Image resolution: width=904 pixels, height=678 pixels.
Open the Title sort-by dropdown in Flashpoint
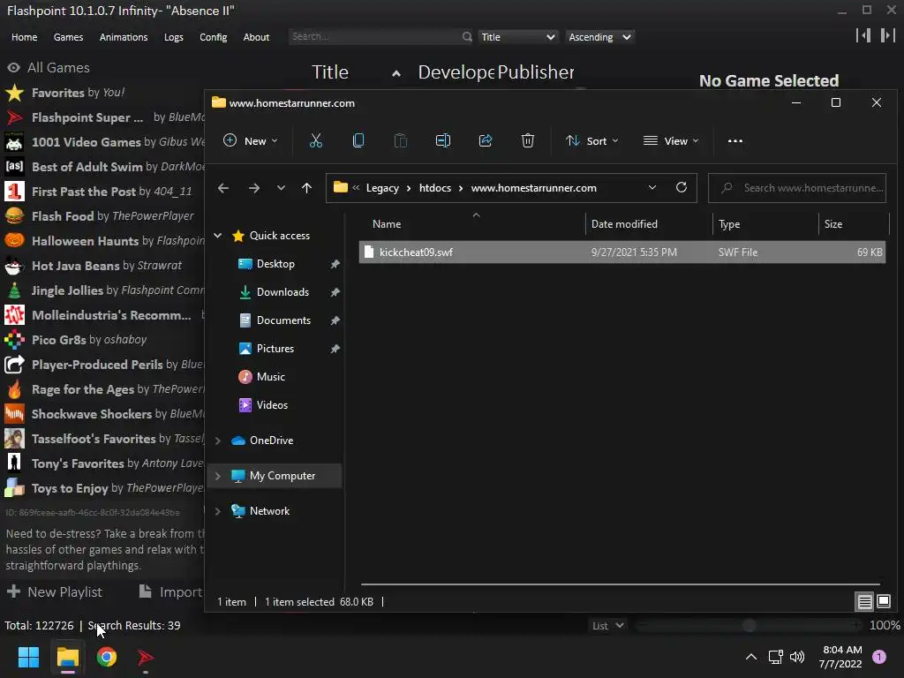tap(517, 37)
